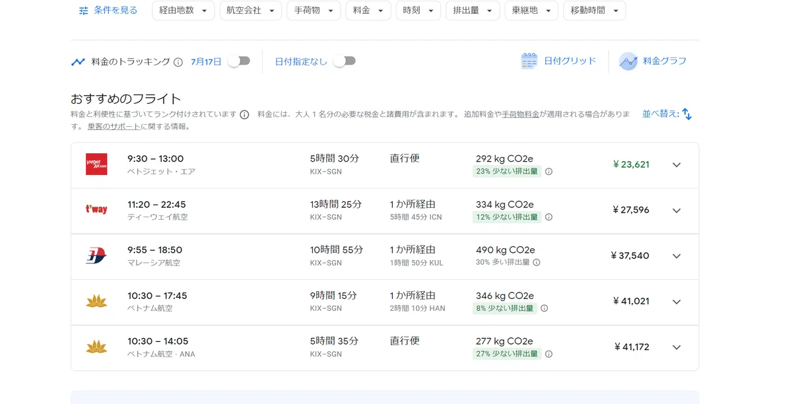This screenshot has height=404, width=792.
Task: Click the info icon next to 料金のトラッキング
Action: coord(178,62)
